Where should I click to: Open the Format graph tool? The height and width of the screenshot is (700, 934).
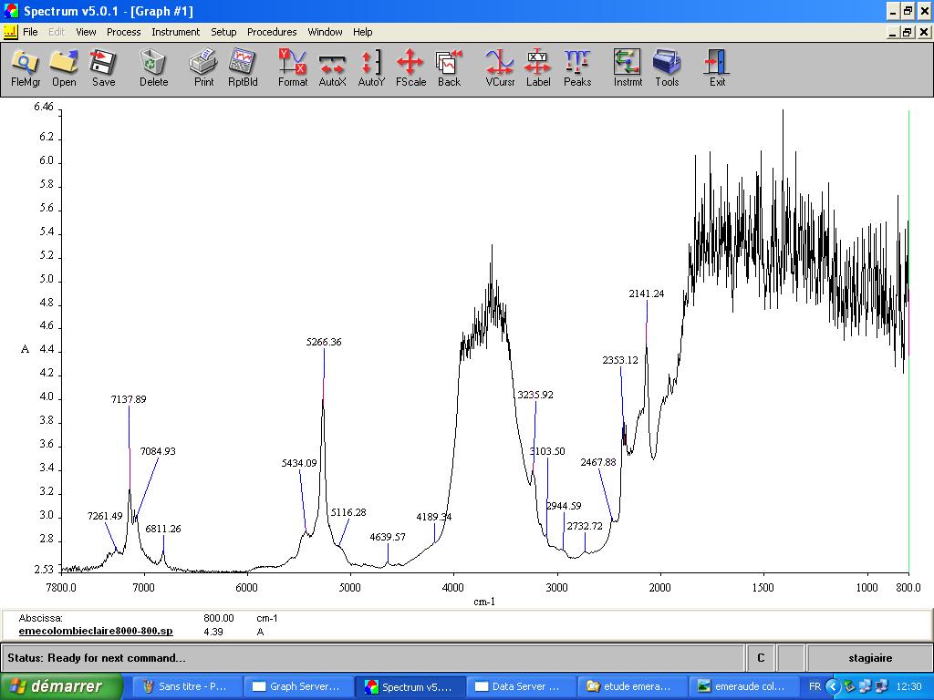[293, 68]
